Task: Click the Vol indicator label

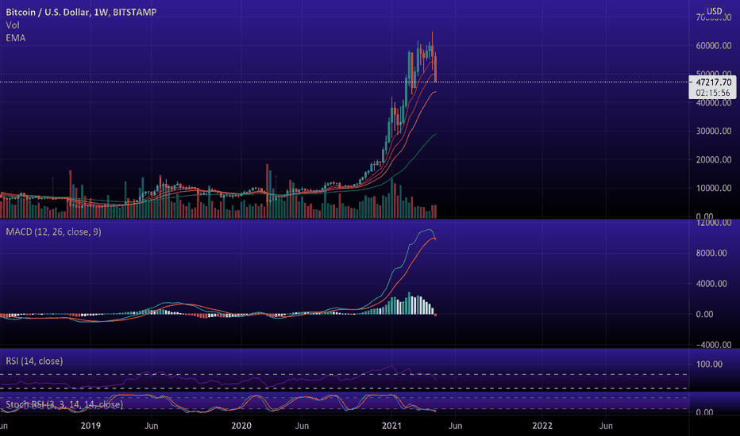Action: [13, 25]
